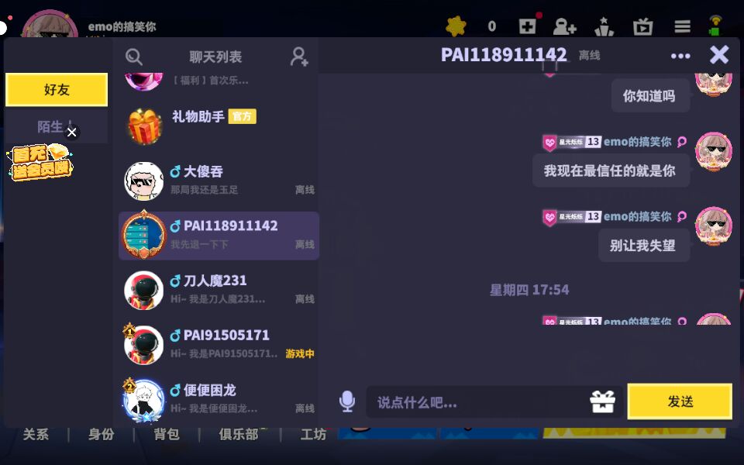Search chats with the magnifier icon

[134, 57]
